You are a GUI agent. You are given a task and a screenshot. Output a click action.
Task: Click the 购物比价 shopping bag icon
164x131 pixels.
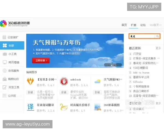(x=5, y=79)
